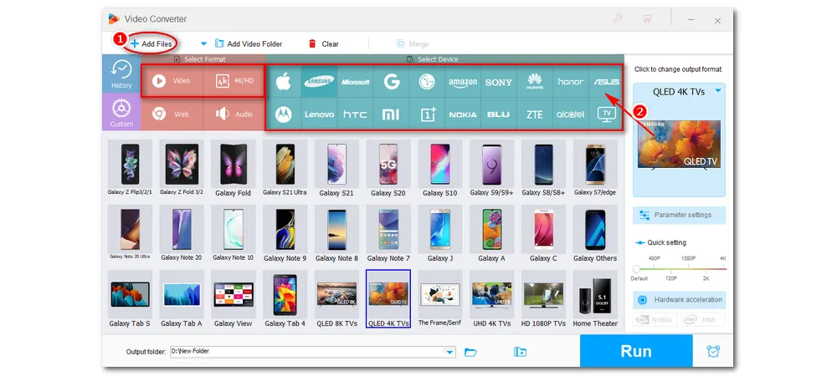Select the UHD 4K TVs profile
This screenshot has width=837, height=376.
[492, 299]
